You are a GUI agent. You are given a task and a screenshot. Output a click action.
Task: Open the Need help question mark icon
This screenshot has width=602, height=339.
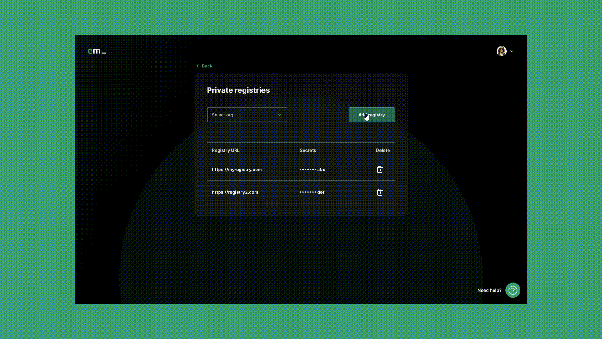click(x=513, y=290)
